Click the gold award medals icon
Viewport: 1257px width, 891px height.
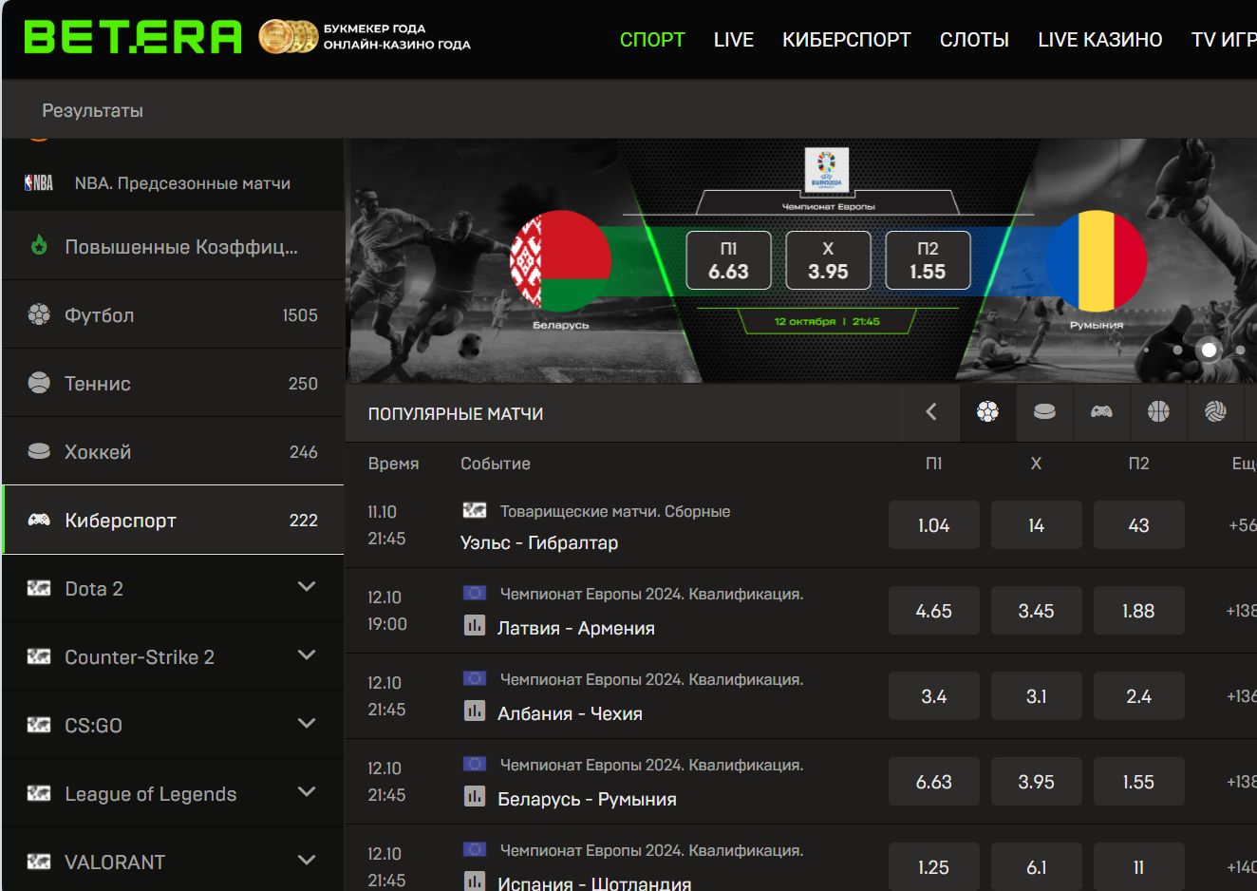point(289,37)
